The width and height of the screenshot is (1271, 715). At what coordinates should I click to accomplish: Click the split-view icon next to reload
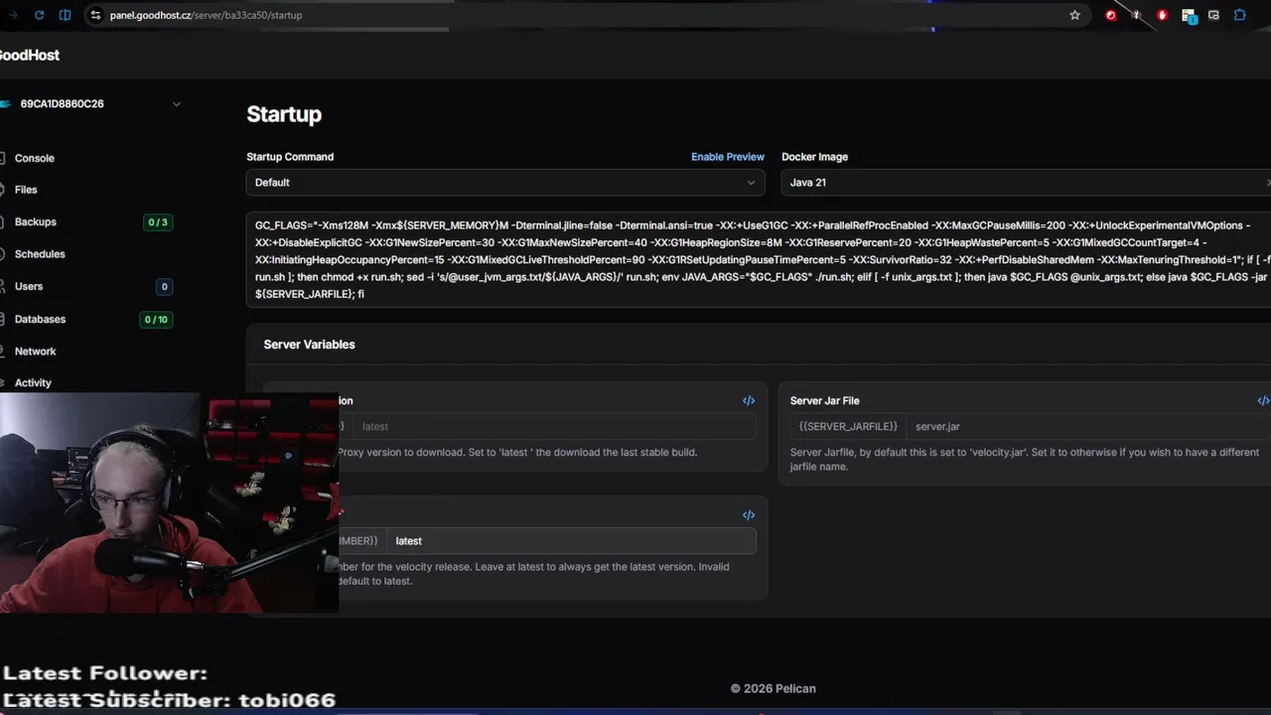point(65,15)
